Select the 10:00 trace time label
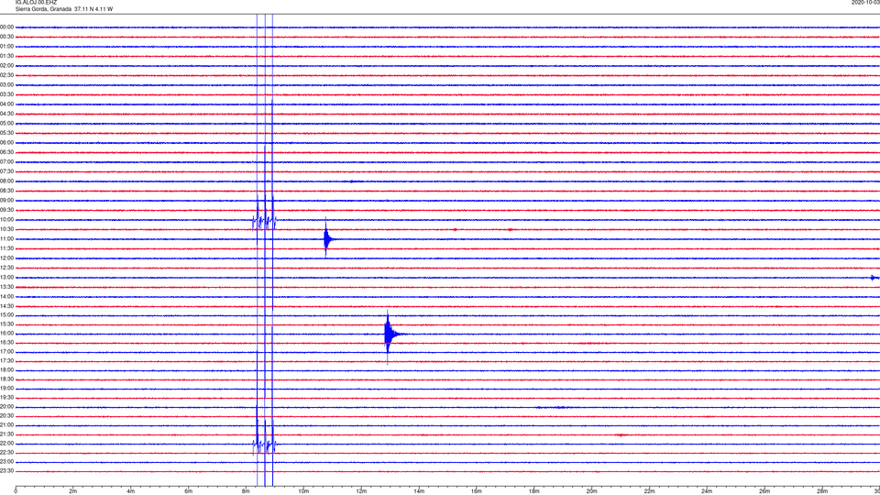 6,220
